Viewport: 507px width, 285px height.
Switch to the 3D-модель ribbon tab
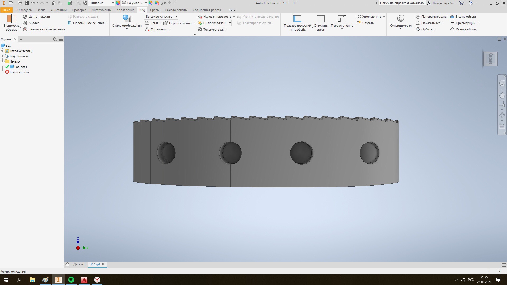point(24,10)
